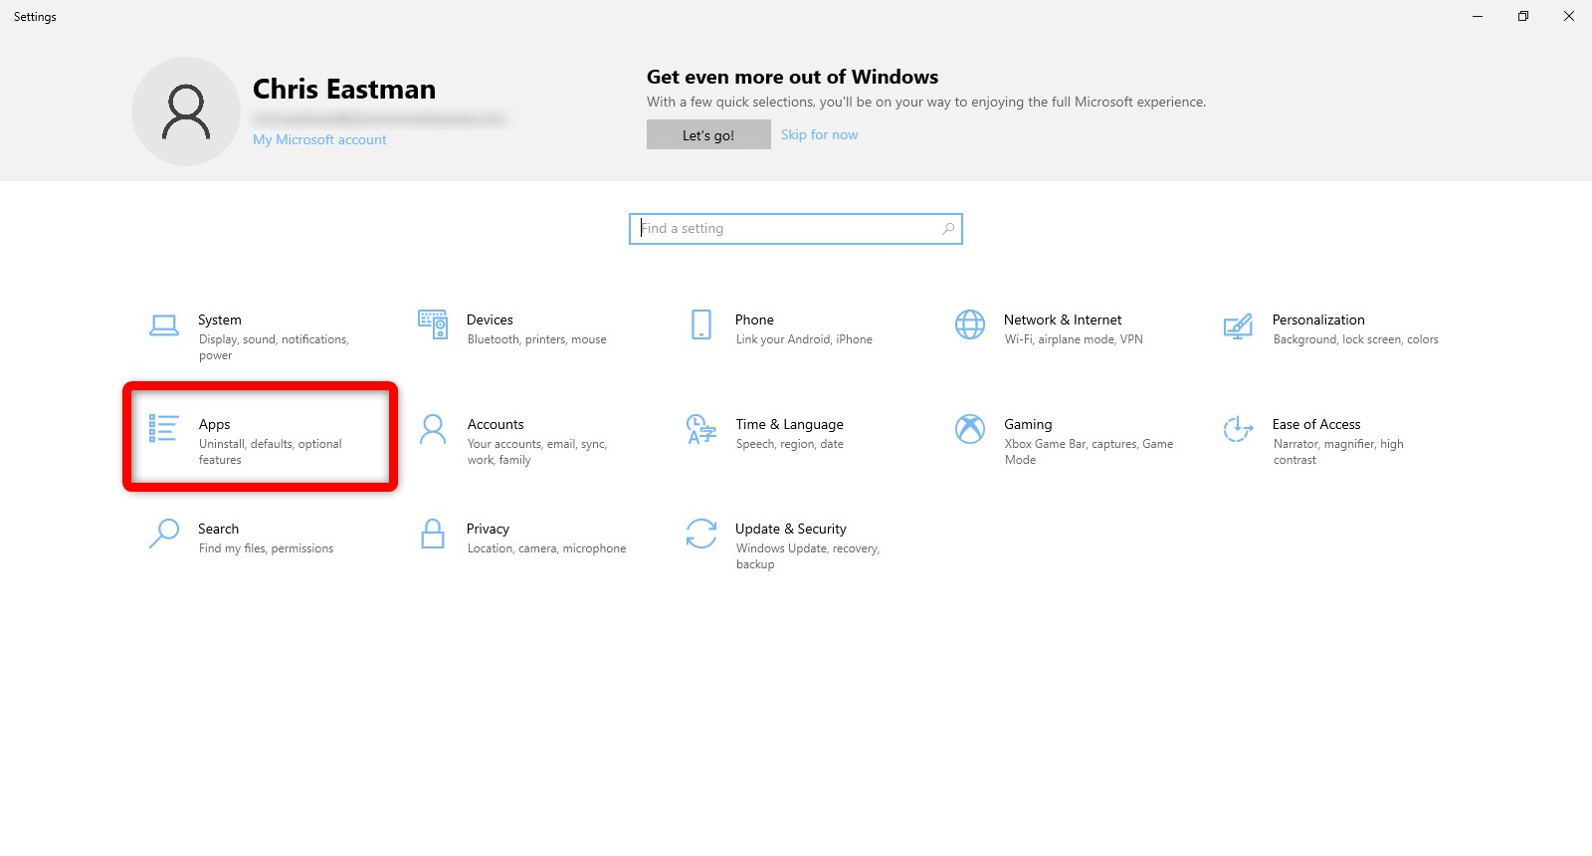This screenshot has height=856, width=1592.
Task: Click the magnifier in Find a setting box
Action: [948, 229]
